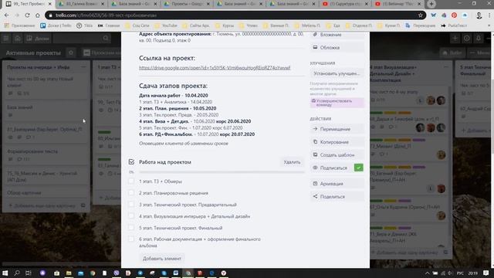The height and width of the screenshot is (278, 494).
Task: Open the Приложения bookmarks item
Action: point(19,25)
